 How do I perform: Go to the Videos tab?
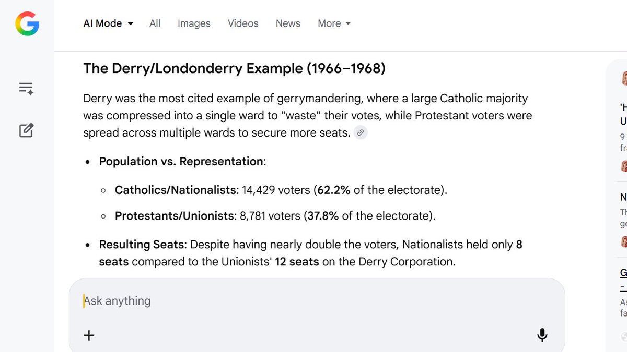[243, 23]
